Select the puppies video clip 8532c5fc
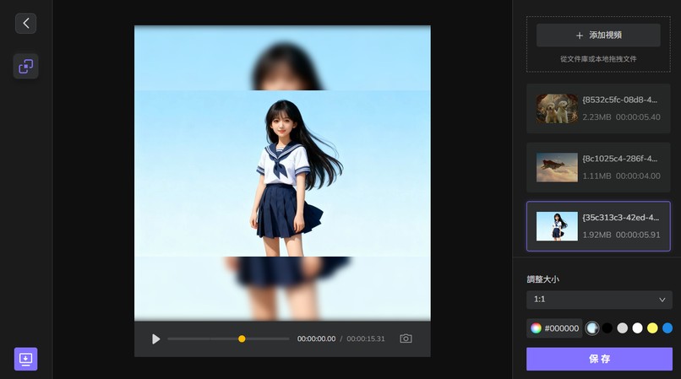 click(x=598, y=108)
